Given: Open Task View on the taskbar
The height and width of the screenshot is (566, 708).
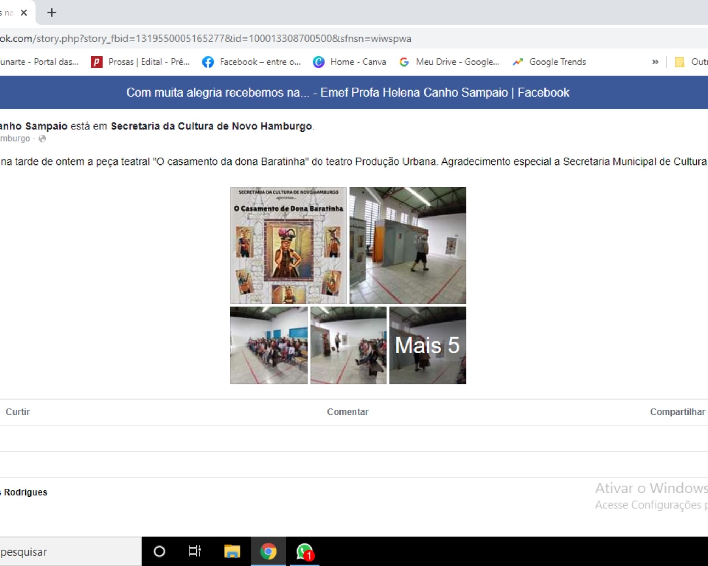Looking at the screenshot, I should (194, 551).
